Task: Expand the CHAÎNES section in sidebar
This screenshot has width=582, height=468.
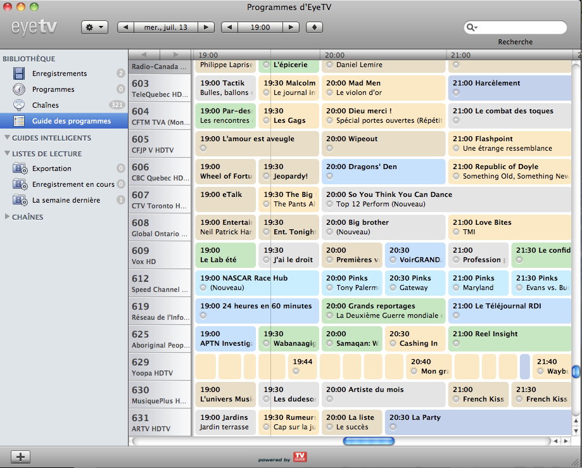Action: [7, 217]
